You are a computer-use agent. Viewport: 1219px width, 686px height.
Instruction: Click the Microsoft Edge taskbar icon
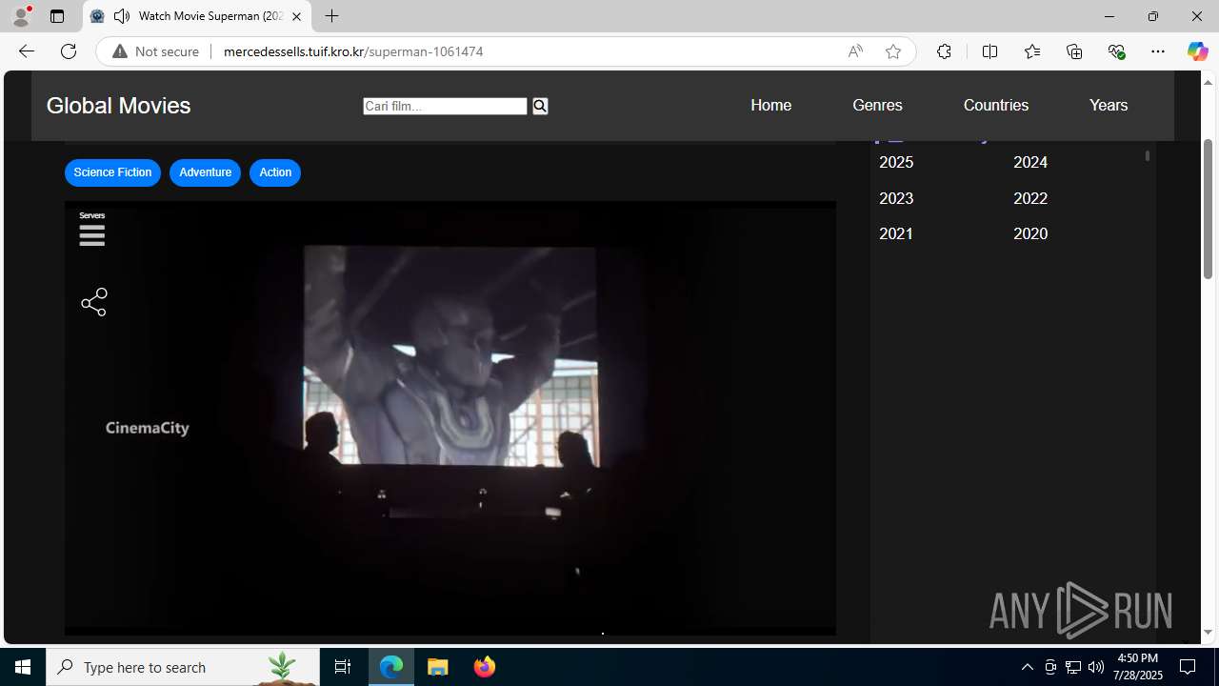point(391,667)
